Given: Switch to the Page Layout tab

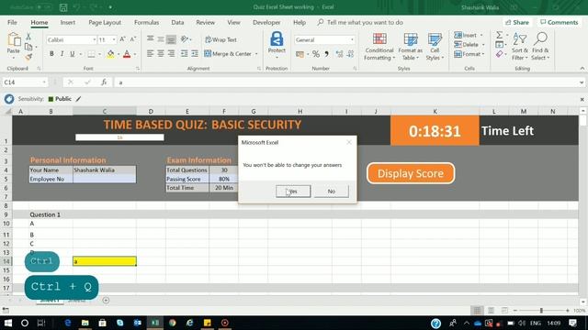Looking at the screenshot, I should click(105, 22).
